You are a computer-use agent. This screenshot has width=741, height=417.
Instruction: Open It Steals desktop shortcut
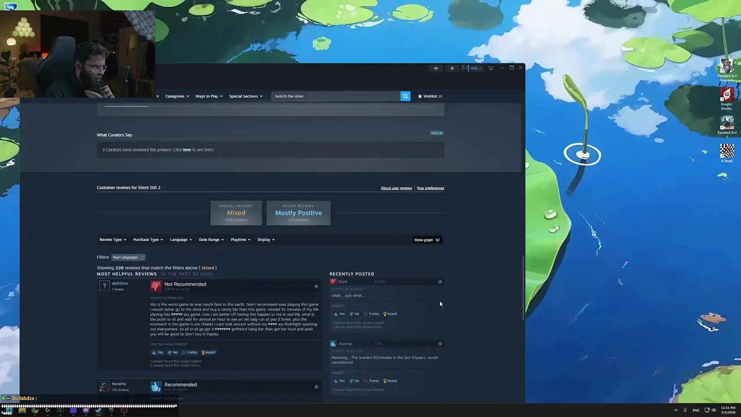pyautogui.click(x=727, y=153)
